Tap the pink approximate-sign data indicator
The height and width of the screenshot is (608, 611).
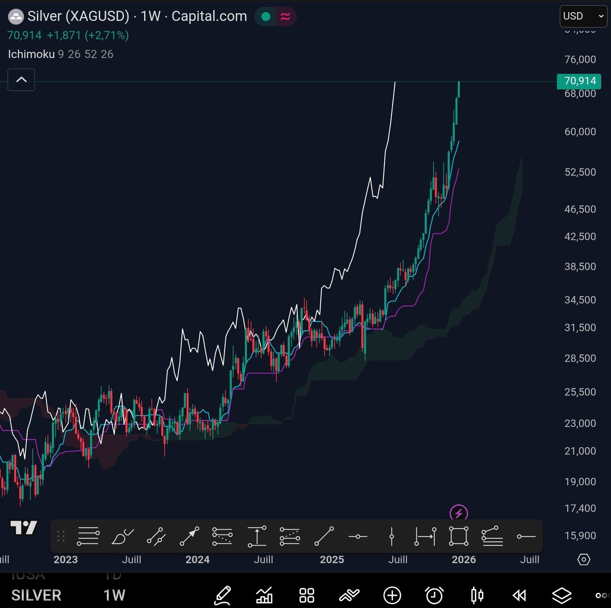[286, 17]
